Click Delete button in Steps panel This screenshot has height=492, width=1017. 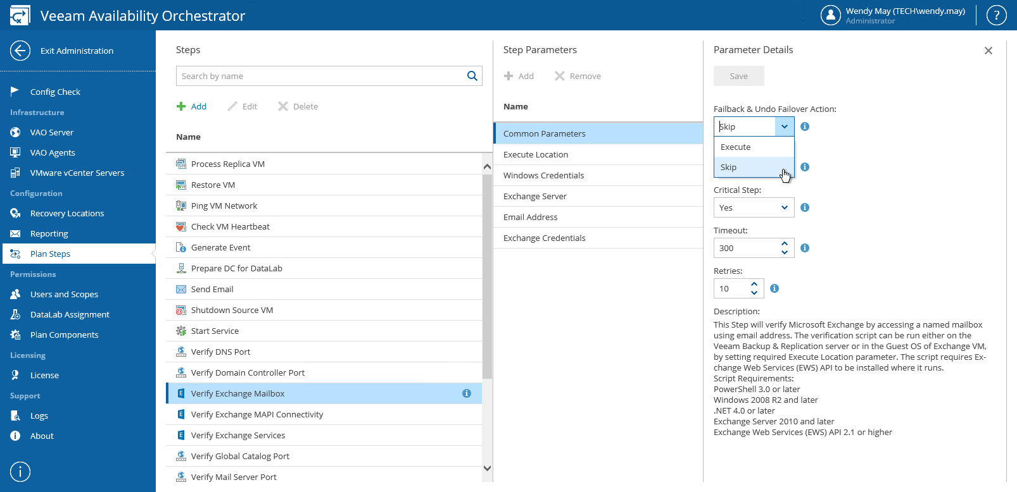(x=298, y=106)
